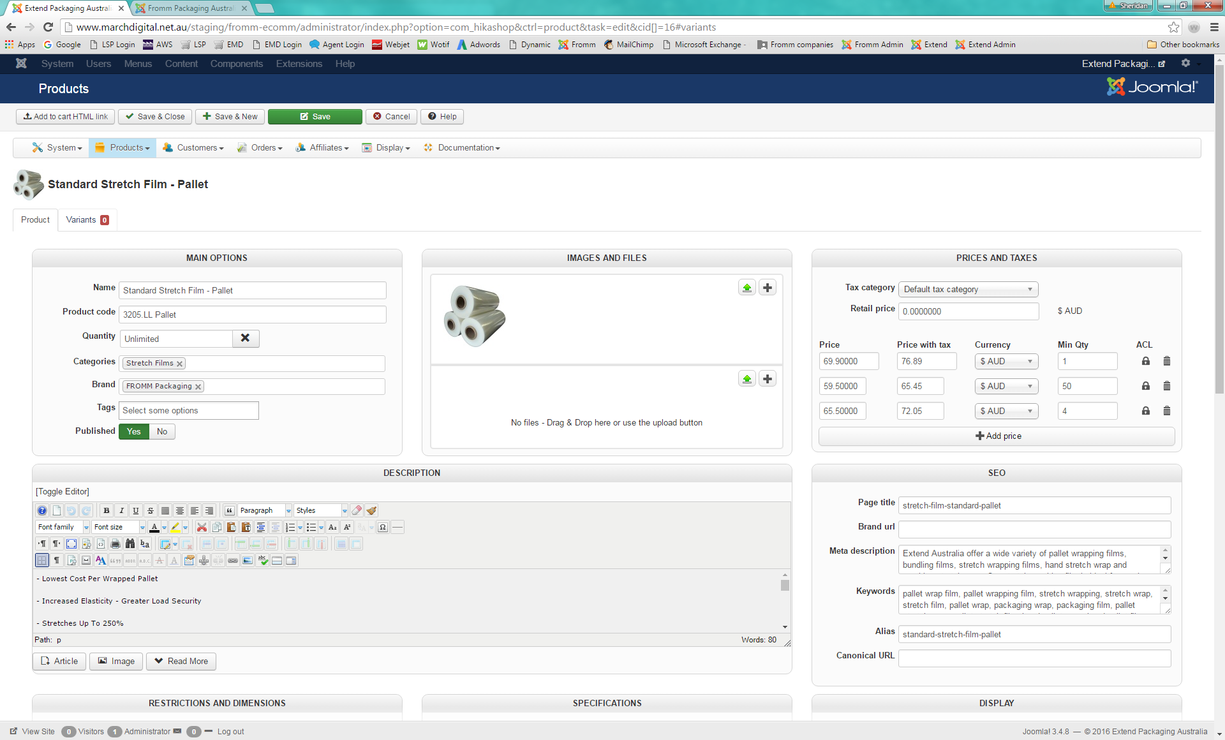
Task: Open the binoculars find tool in editor
Action: [130, 544]
